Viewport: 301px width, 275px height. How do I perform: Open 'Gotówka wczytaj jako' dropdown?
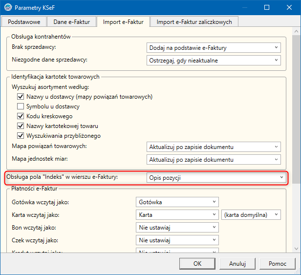tap(177, 202)
